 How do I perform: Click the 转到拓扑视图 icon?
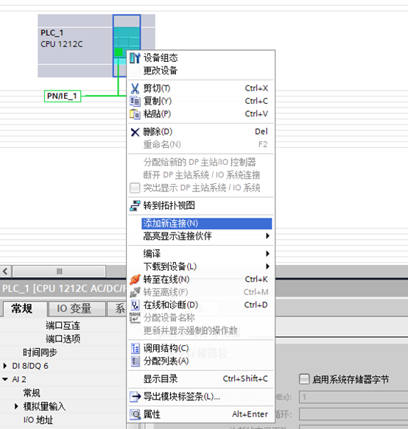(x=135, y=206)
